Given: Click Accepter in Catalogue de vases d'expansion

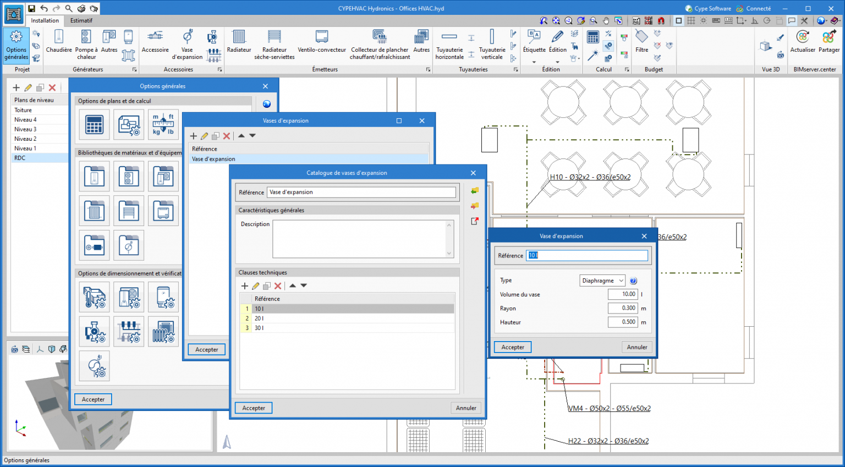Looking at the screenshot, I should (x=254, y=408).
